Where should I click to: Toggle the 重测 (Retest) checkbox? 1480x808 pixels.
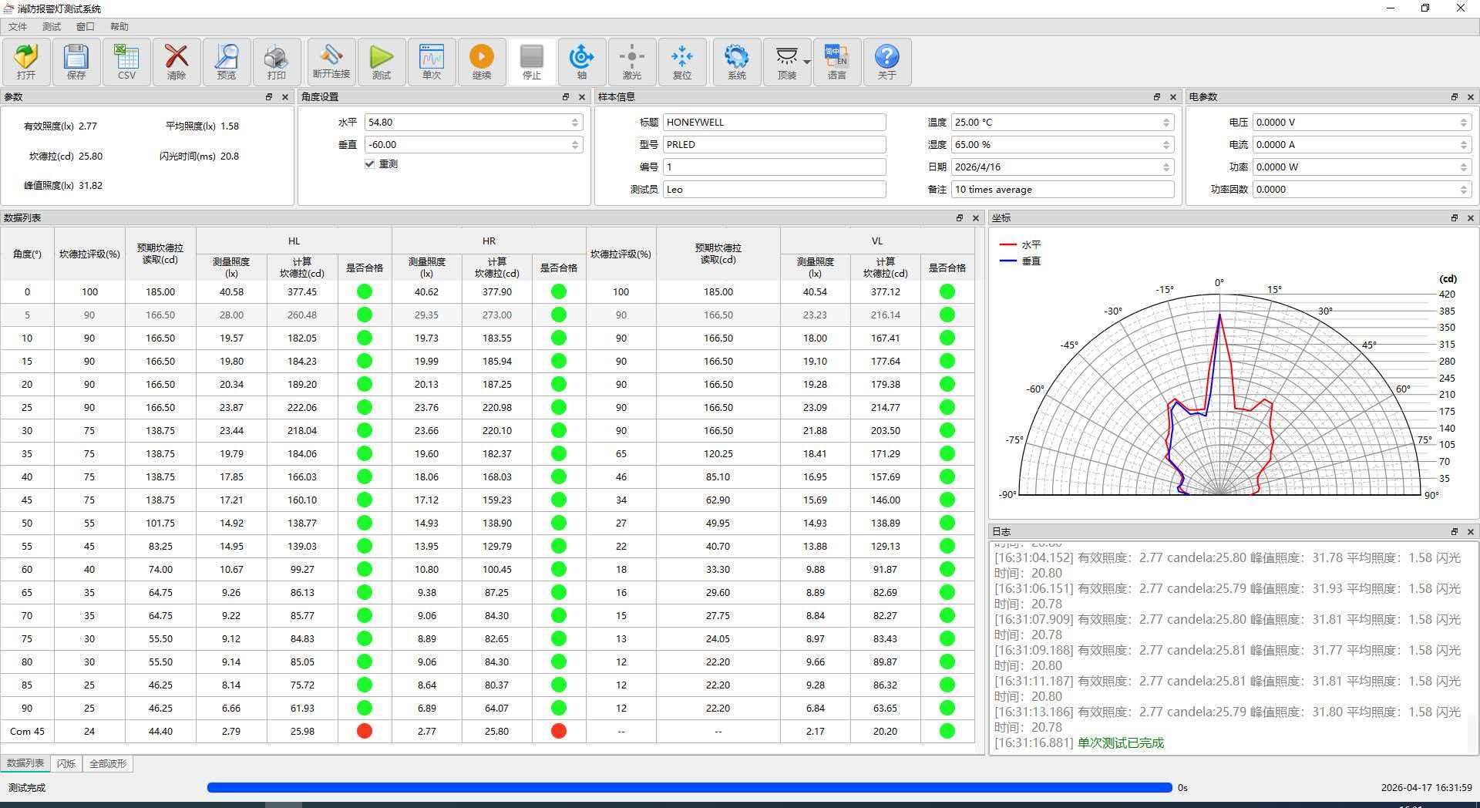pyautogui.click(x=370, y=164)
